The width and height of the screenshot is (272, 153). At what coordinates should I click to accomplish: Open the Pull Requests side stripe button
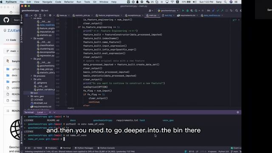22,35
